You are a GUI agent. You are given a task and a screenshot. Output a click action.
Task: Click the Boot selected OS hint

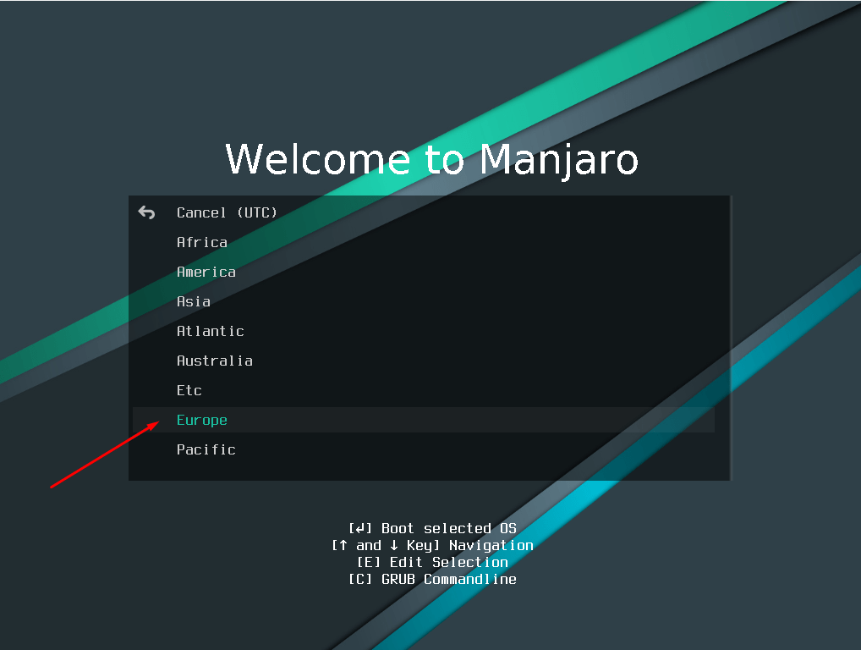(432, 529)
